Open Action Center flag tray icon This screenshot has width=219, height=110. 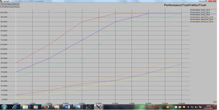200,107
